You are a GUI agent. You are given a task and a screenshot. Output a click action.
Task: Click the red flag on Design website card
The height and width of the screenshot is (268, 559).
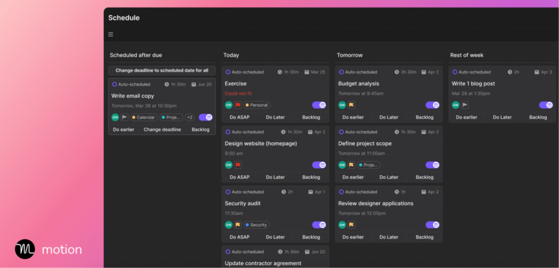click(238, 165)
